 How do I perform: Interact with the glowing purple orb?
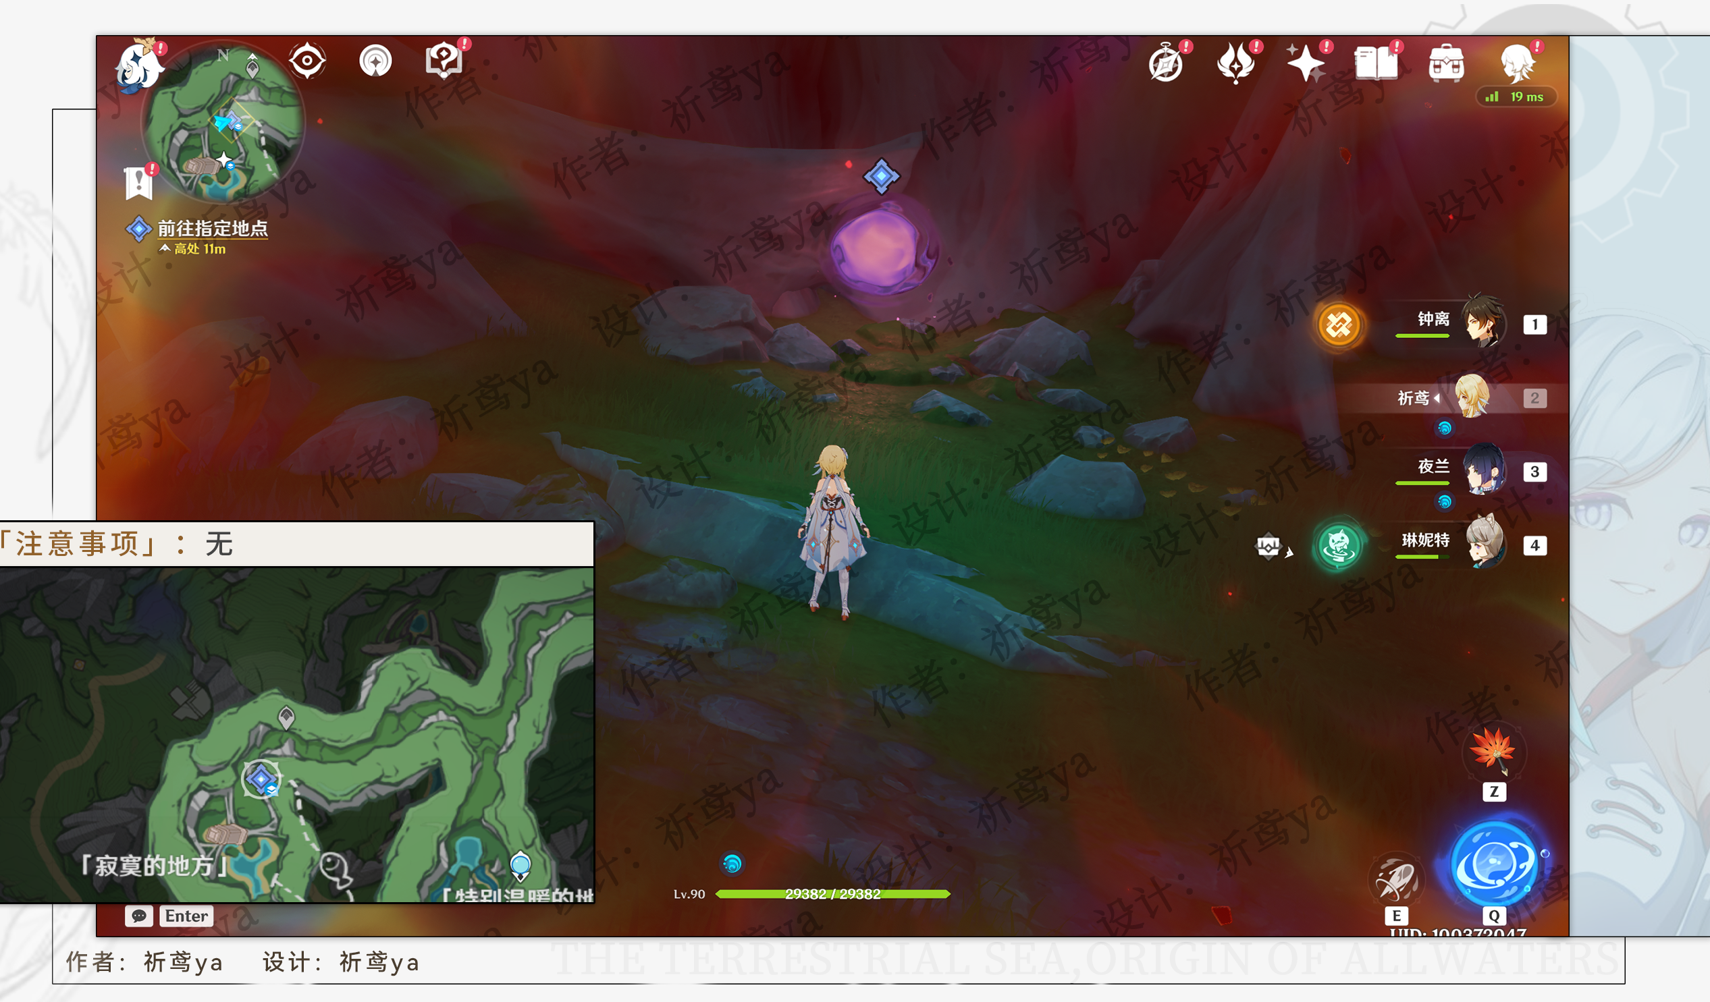[882, 251]
